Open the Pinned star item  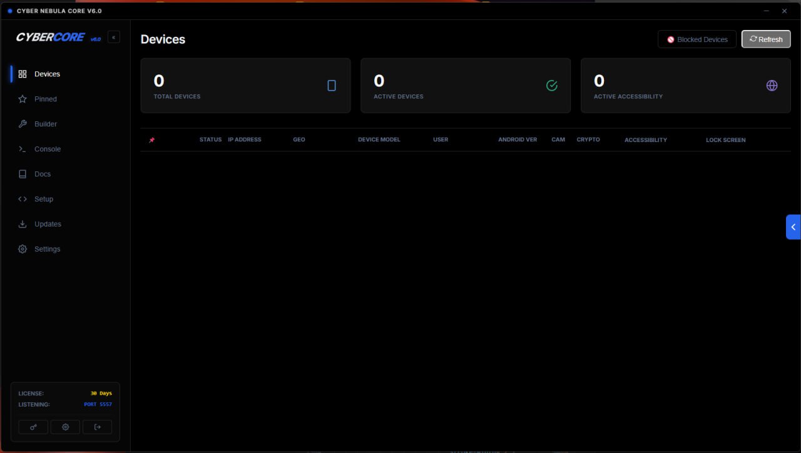[x=65, y=99]
